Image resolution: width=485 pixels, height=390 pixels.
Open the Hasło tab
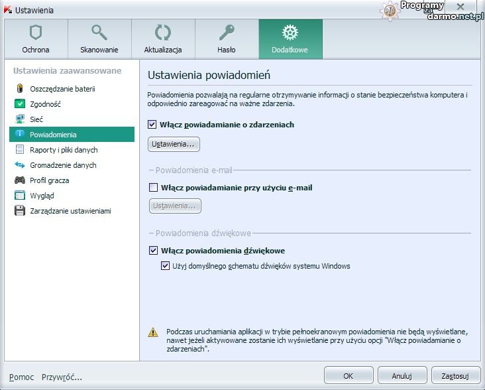pos(227,39)
